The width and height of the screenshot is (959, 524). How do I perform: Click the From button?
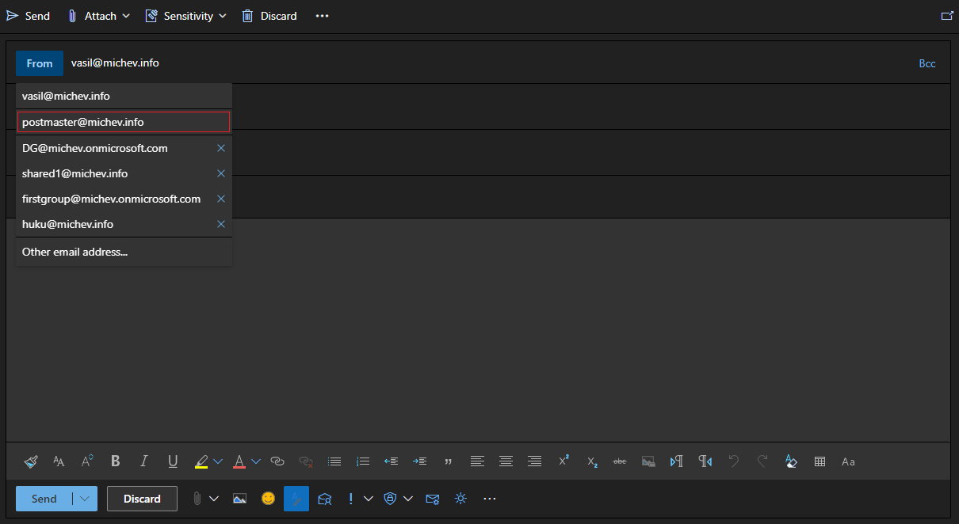point(40,63)
